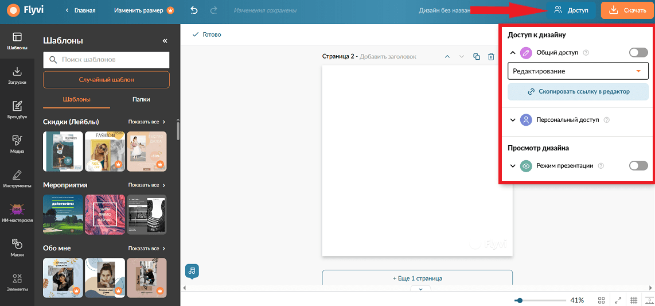
Task: Delete page 2 using trash icon
Action: tap(491, 56)
